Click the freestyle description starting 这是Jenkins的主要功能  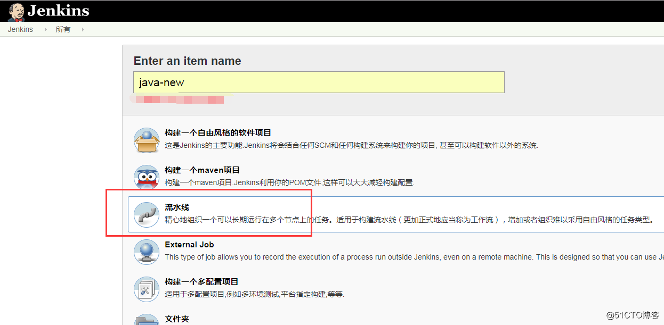[352, 145]
